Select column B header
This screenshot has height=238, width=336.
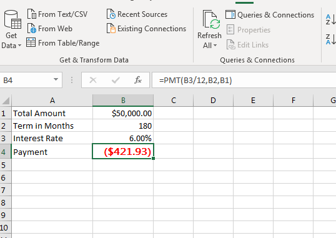click(123, 101)
